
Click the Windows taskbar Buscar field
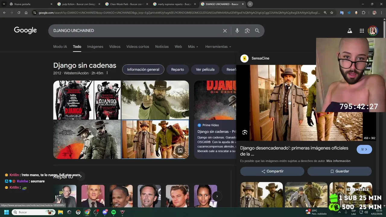(33, 212)
